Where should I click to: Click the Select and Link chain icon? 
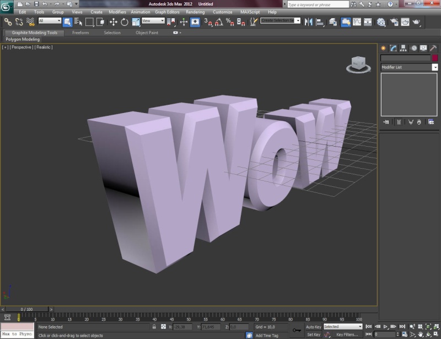pos(8,21)
